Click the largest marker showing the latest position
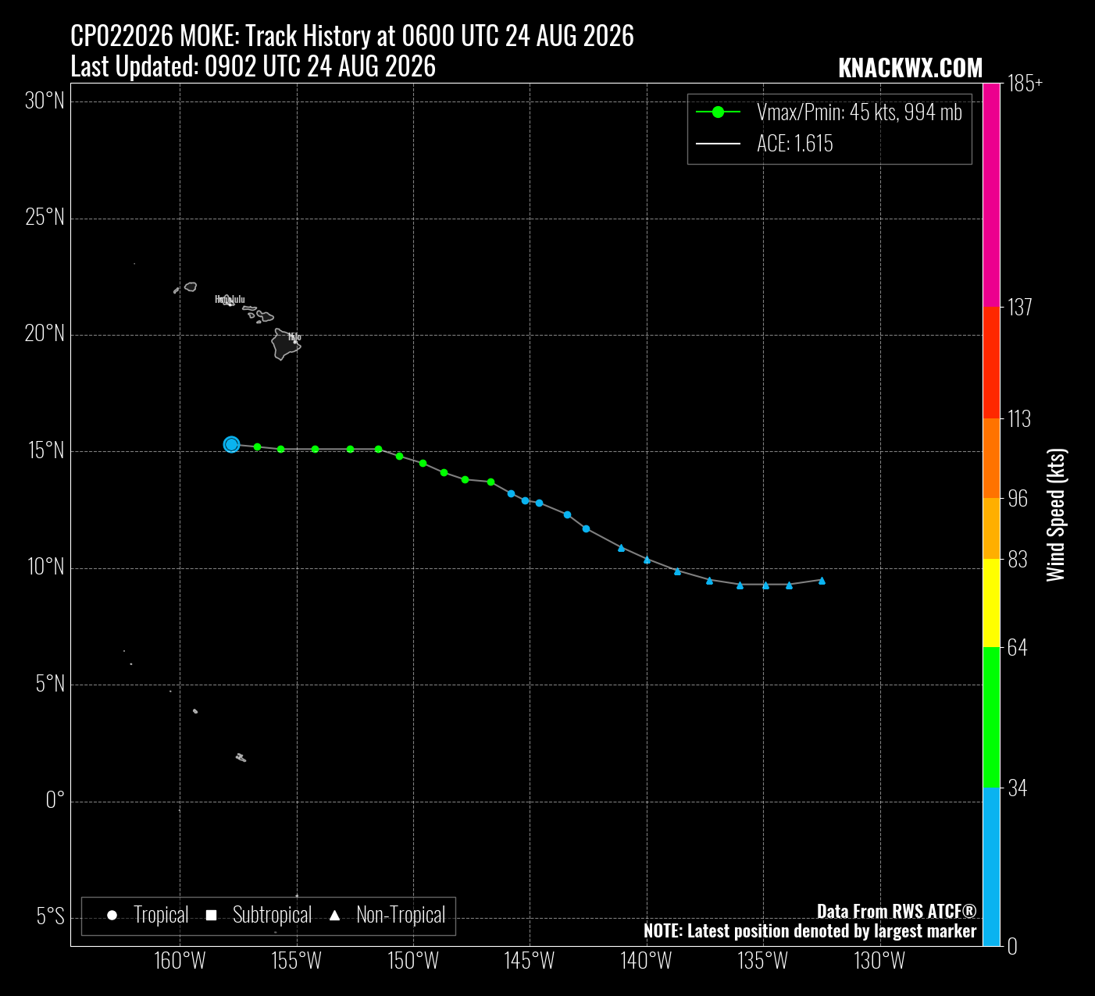The image size is (1095, 996). (231, 444)
